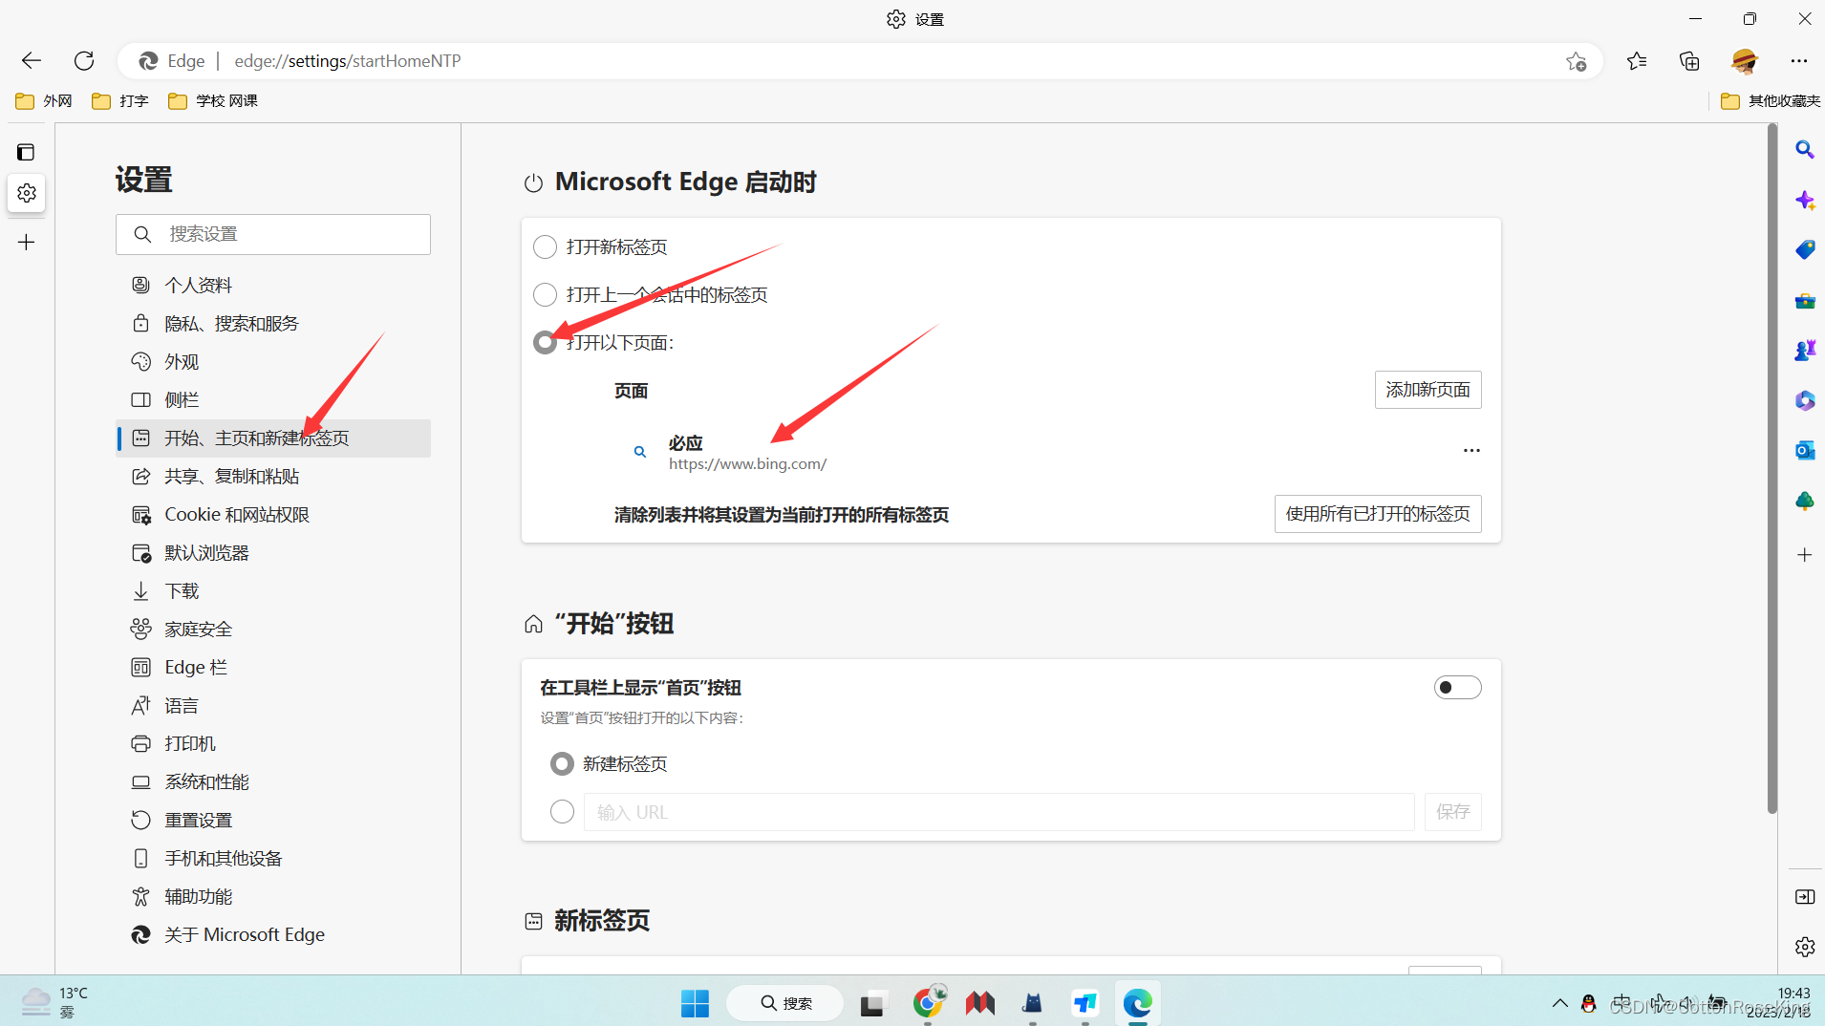Go back using the browser back arrow
Image resolution: width=1825 pixels, height=1026 pixels.
(32, 61)
